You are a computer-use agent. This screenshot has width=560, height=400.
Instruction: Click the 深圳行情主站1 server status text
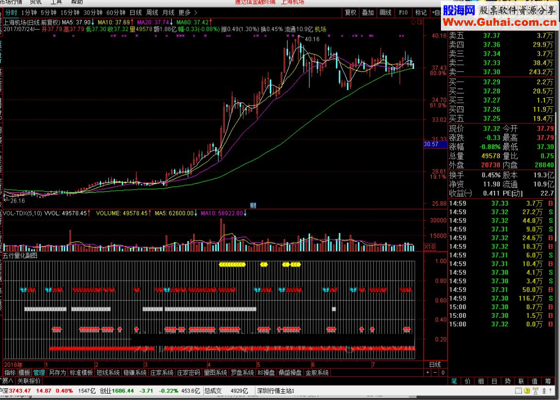tap(275, 391)
